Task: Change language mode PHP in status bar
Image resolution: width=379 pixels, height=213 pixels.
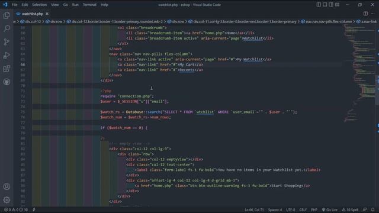Action: point(314,209)
